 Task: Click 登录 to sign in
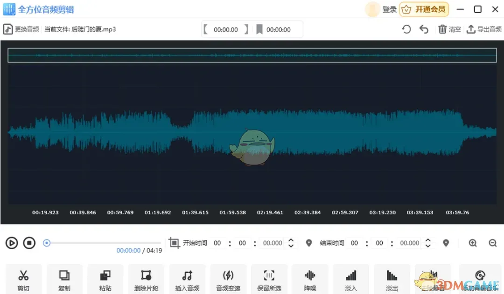pyautogui.click(x=390, y=9)
